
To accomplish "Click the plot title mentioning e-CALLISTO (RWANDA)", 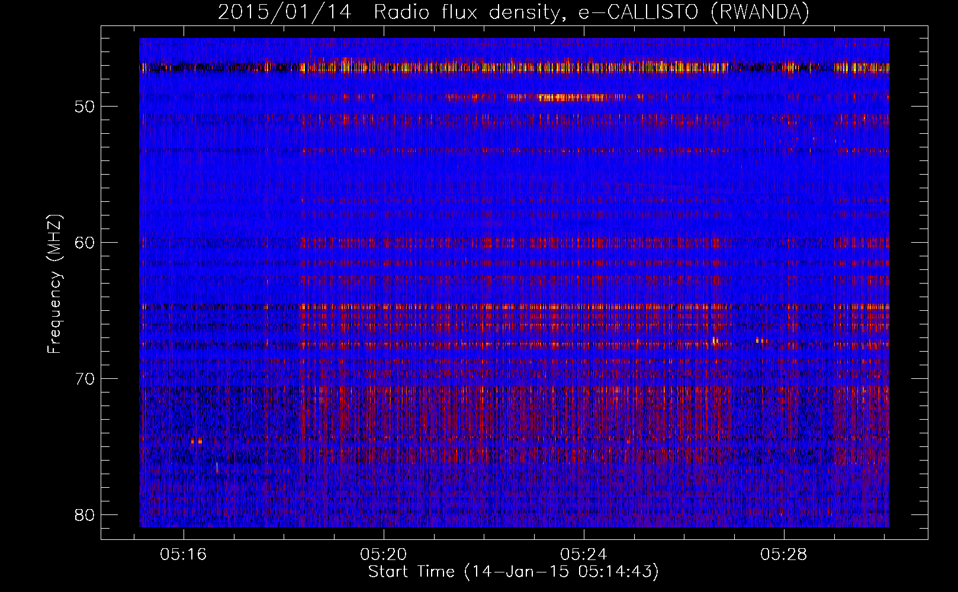I will 513,12.
